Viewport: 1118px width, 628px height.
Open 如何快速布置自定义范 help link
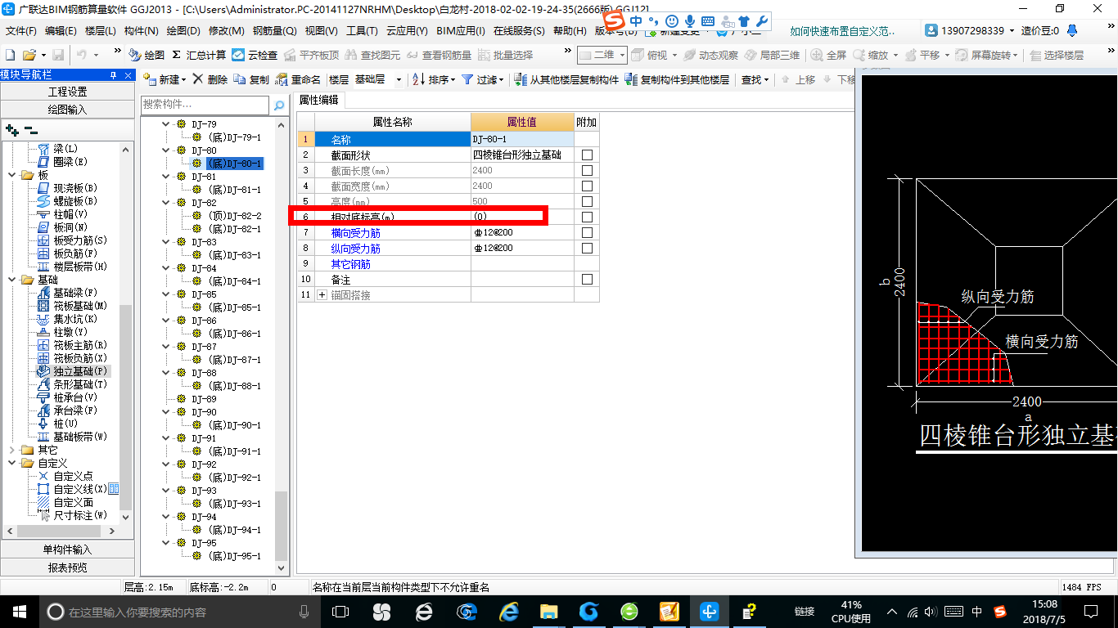coord(842,31)
